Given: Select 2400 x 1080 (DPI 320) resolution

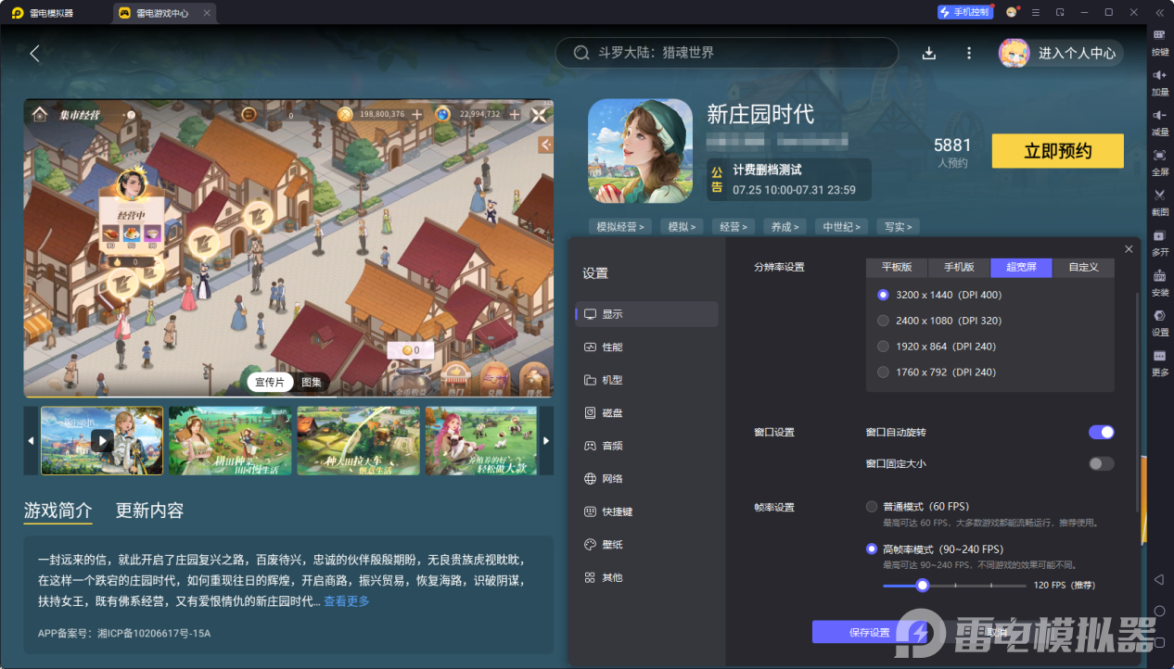Looking at the screenshot, I should coord(883,321).
